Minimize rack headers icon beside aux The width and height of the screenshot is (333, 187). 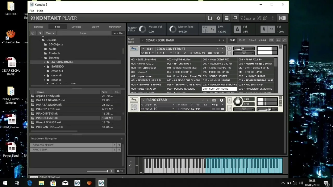pyautogui.click(x=284, y=40)
